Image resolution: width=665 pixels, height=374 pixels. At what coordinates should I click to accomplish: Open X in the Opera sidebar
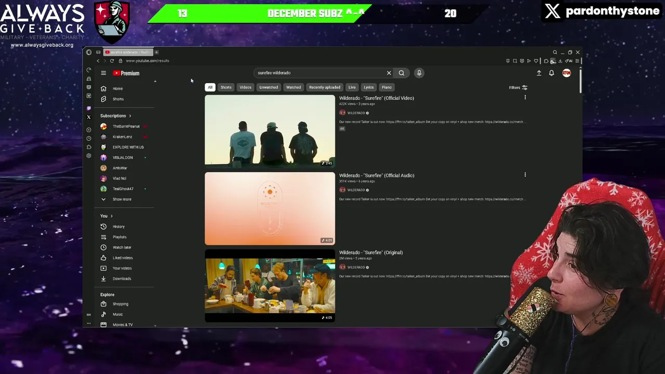(89, 117)
